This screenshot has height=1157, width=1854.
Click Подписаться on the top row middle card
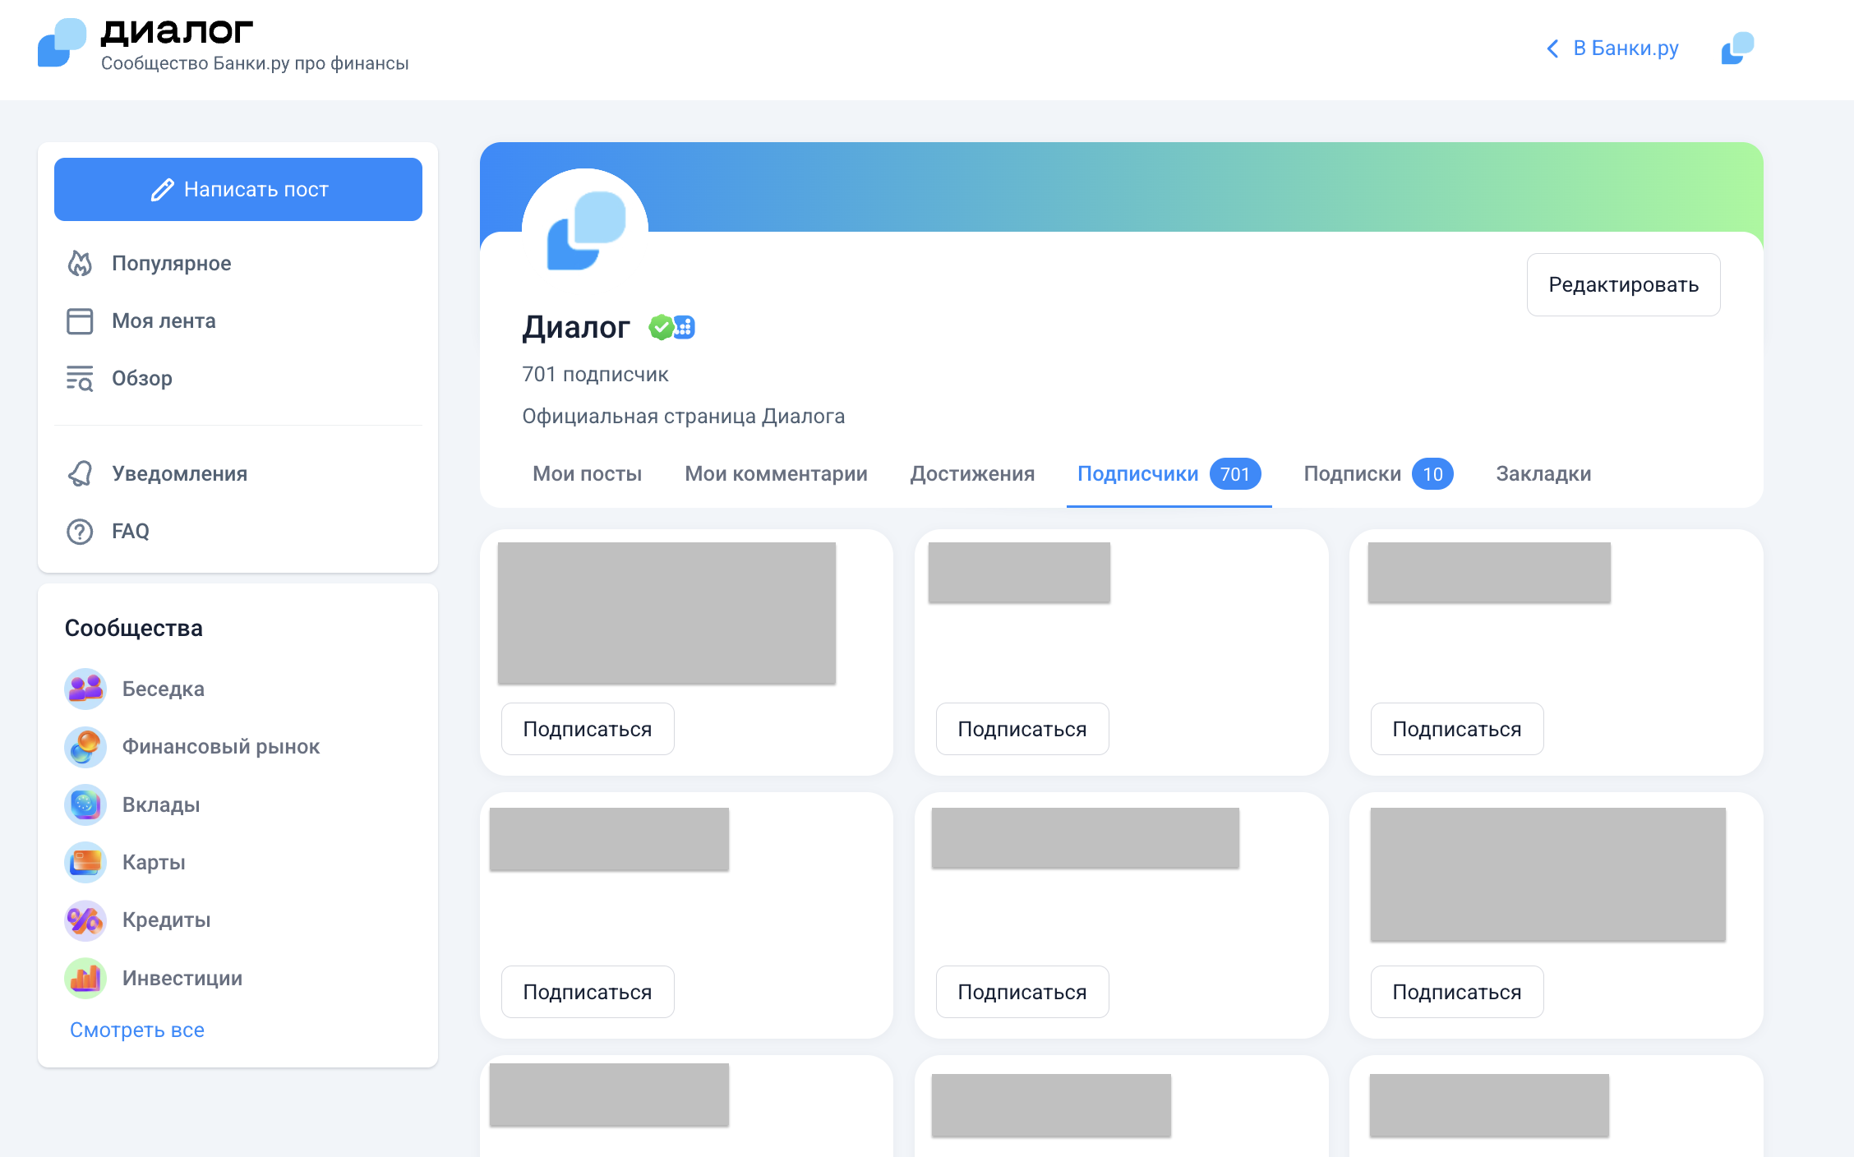click(x=1022, y=730)
